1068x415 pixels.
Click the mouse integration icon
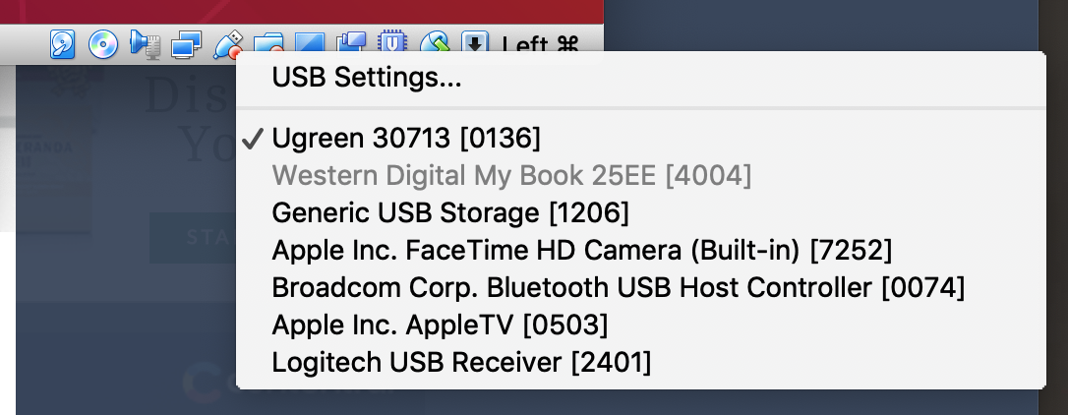tap(435, 42)
